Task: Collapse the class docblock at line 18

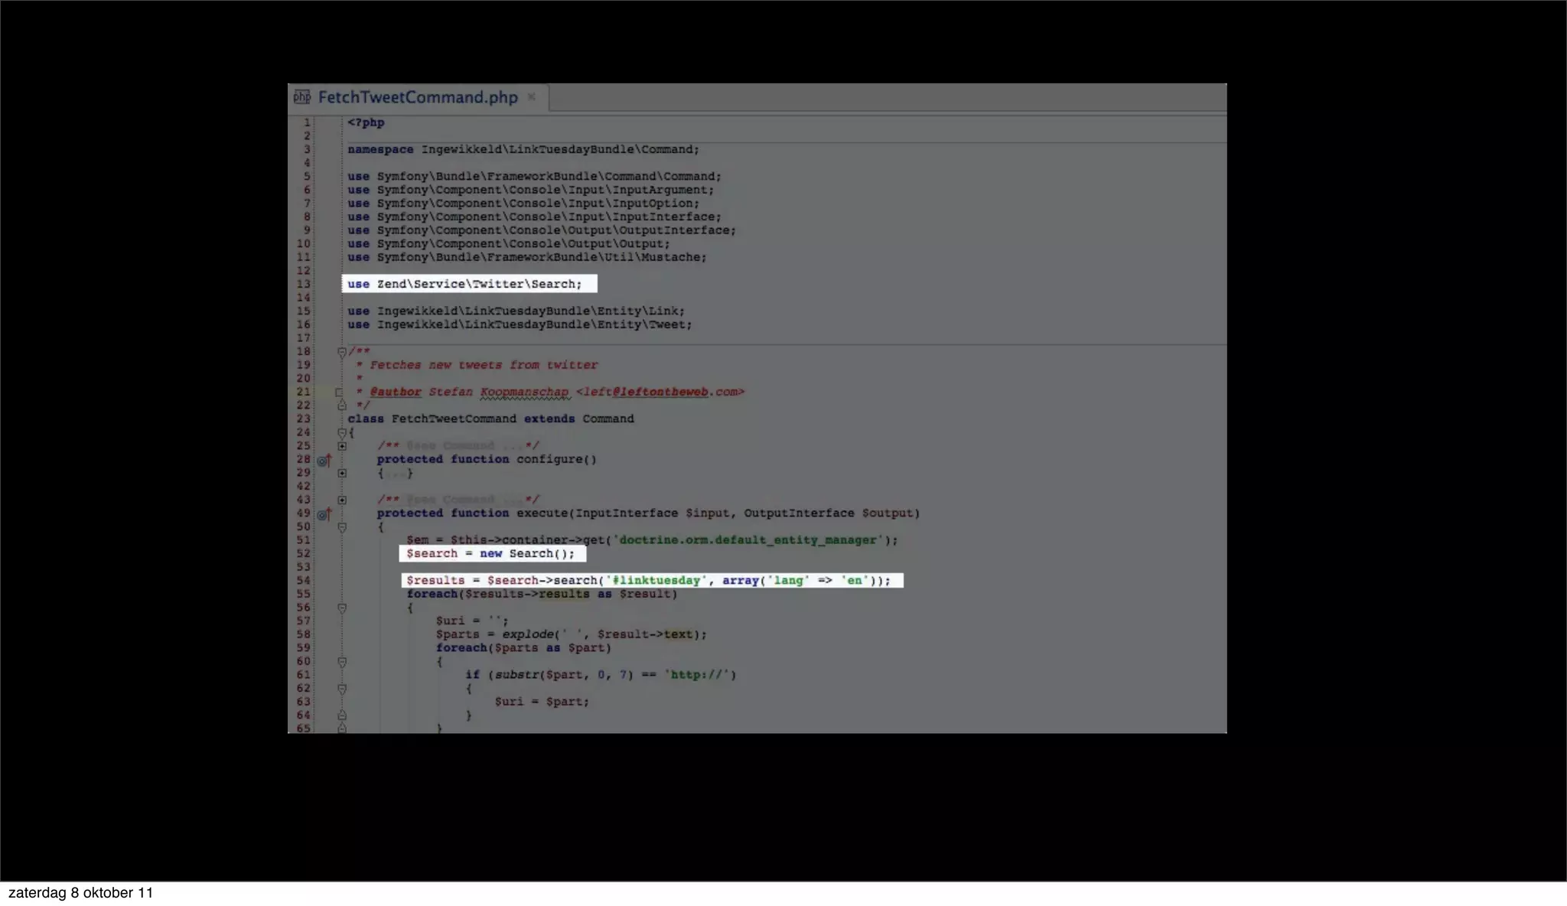Action: pyautogui.click(x=342, y=352)
